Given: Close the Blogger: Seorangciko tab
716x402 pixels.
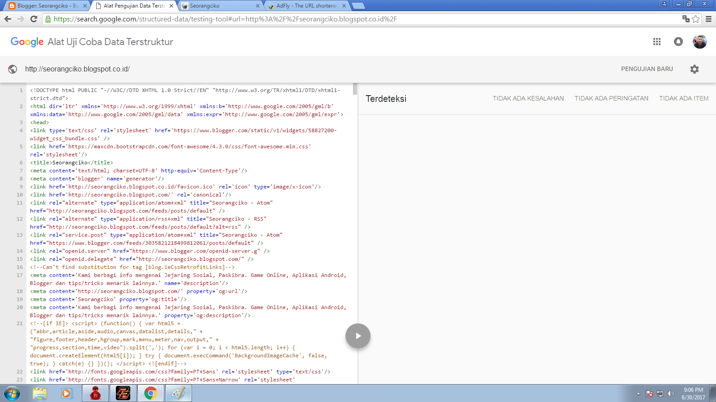Looking at the screenshot, I should [x=85, y=6].
